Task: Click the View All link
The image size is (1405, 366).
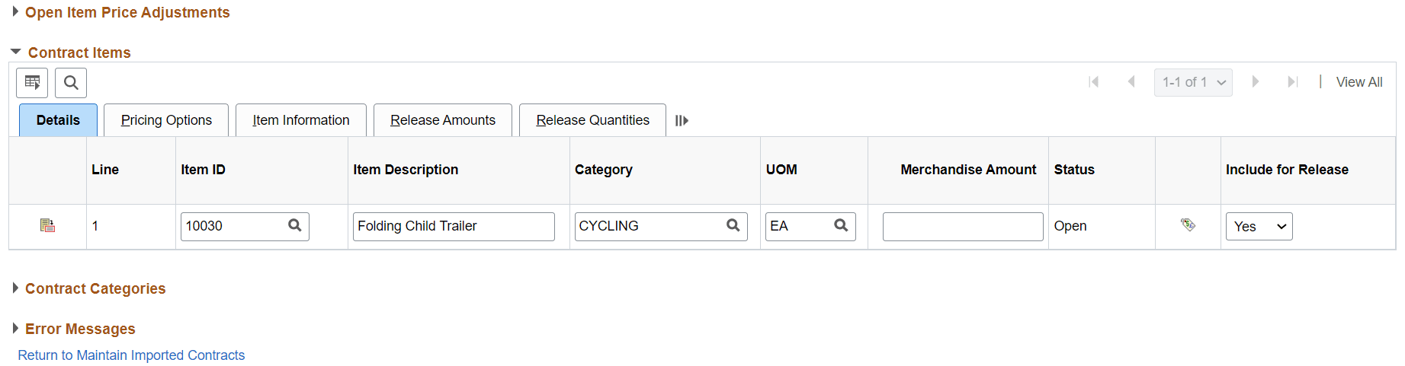Action: (x=1358, y=82)
